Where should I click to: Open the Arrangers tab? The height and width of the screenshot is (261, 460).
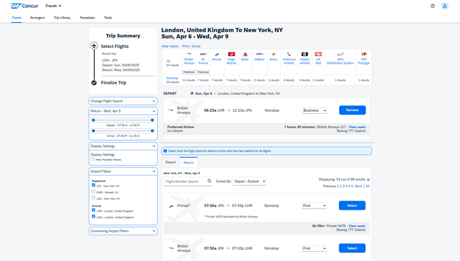37,18
